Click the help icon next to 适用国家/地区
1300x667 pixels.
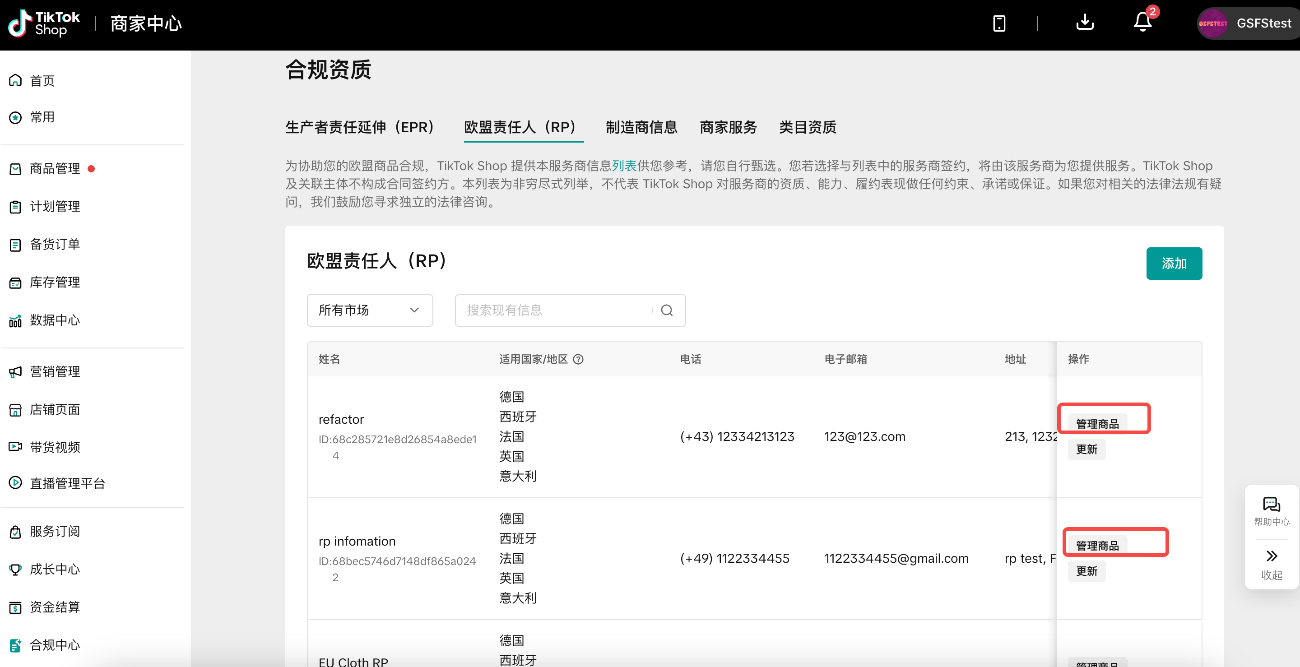coord(578,359)
